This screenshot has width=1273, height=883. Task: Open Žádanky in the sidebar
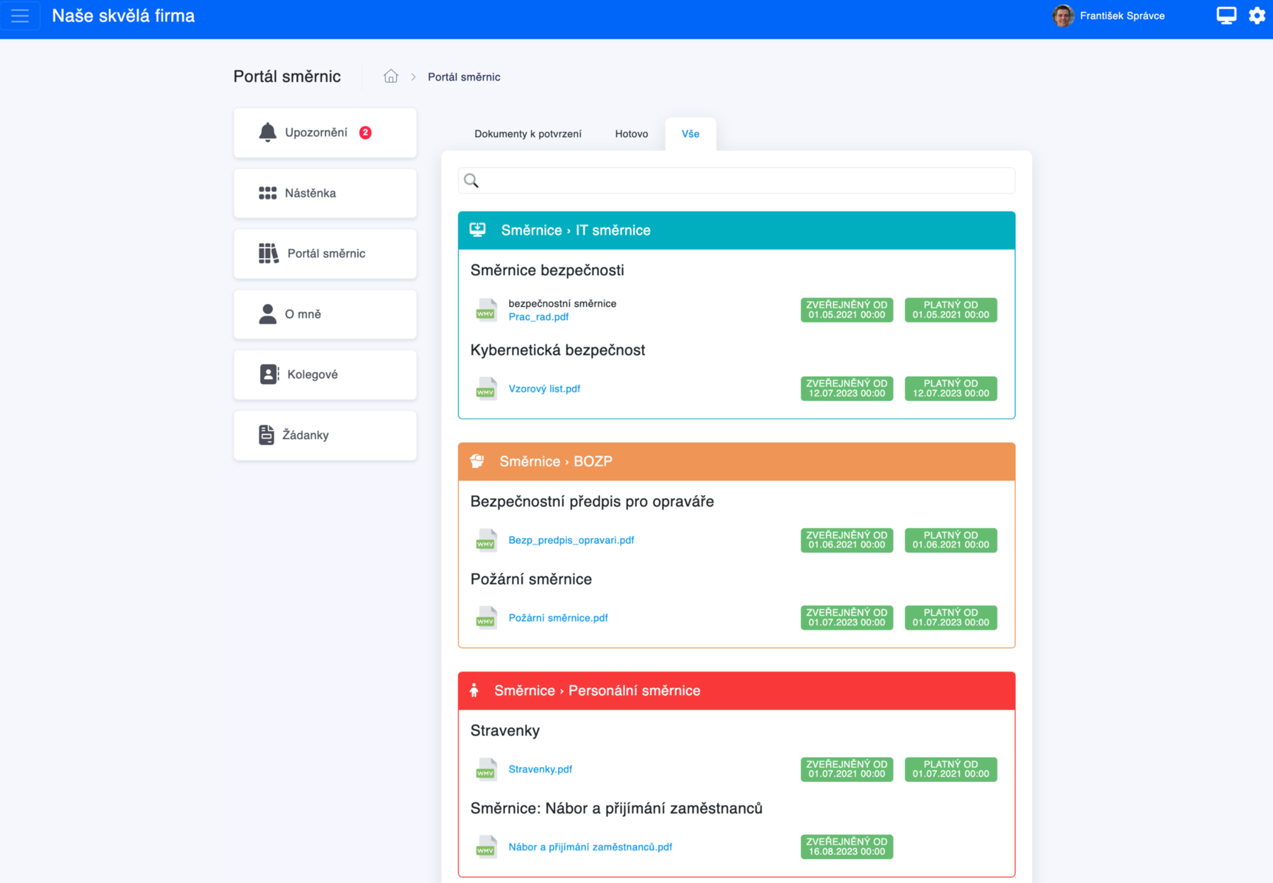pos(325,435)
